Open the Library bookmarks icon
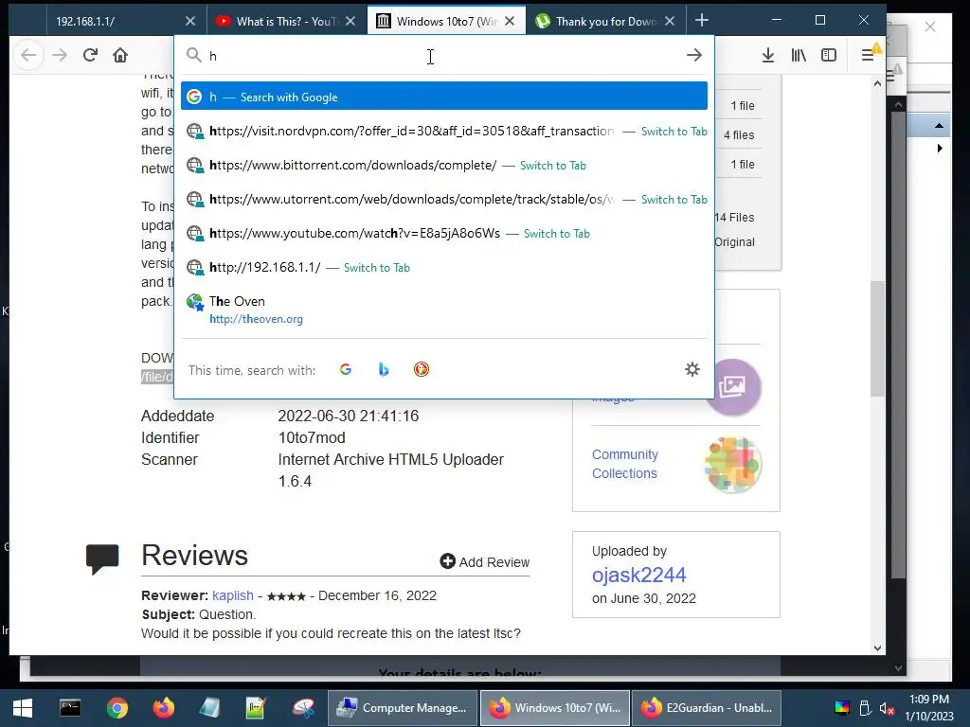 tap(798, 55)
